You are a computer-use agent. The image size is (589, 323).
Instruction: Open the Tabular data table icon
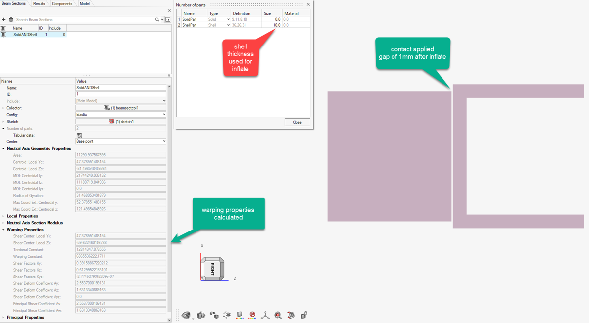(79, 135)
